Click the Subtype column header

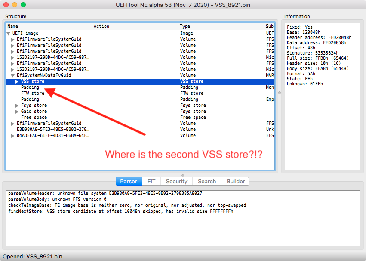click(x=269, y=26)
